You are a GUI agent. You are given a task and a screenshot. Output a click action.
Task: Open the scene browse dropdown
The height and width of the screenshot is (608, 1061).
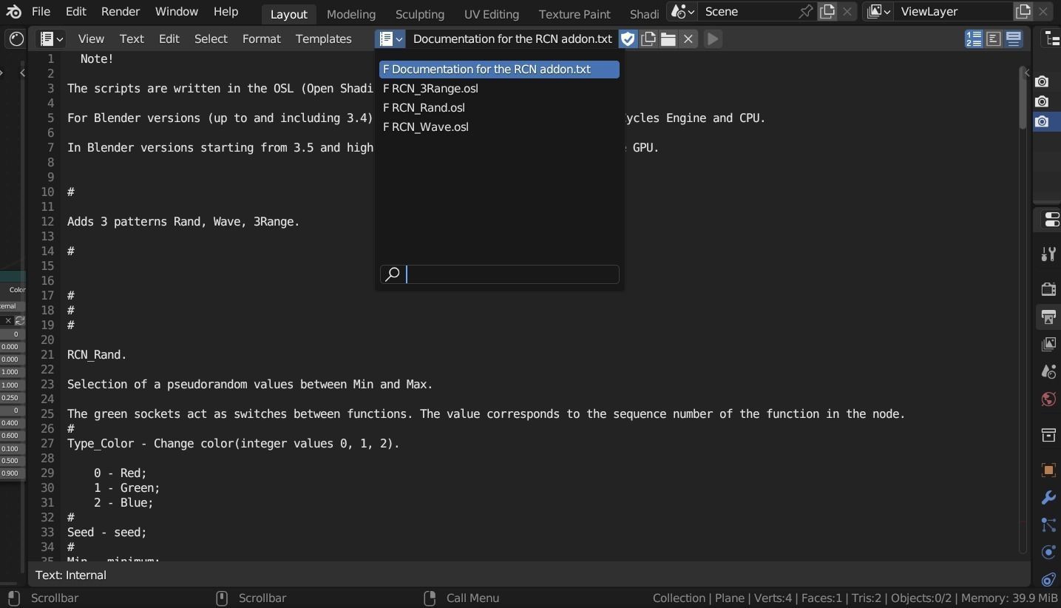click(682, 12)
